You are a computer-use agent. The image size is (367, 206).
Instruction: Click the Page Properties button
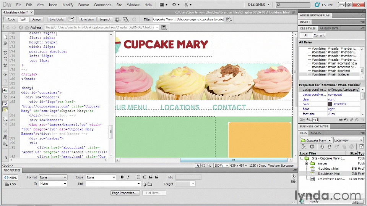[125, 193]
